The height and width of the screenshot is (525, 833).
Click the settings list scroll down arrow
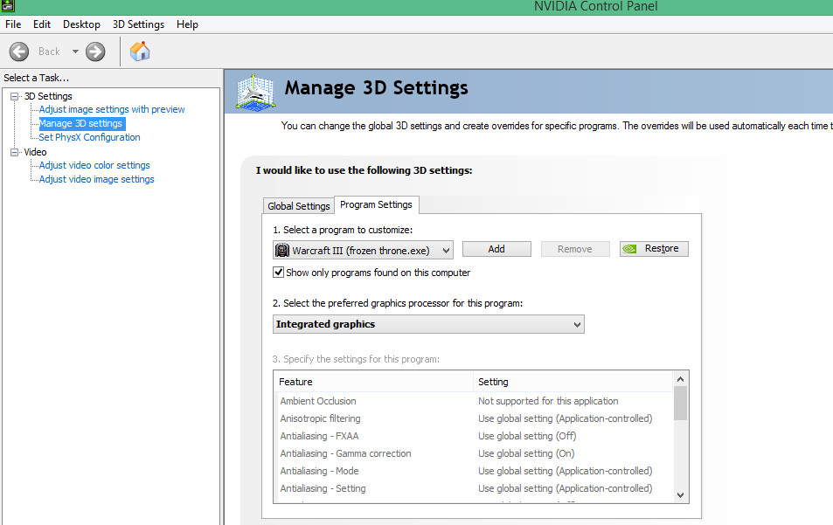(681, 495)
